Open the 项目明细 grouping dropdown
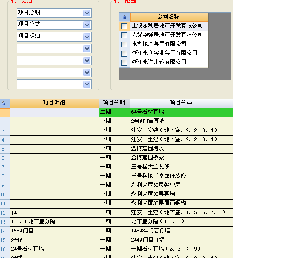 tap(87, 37)
